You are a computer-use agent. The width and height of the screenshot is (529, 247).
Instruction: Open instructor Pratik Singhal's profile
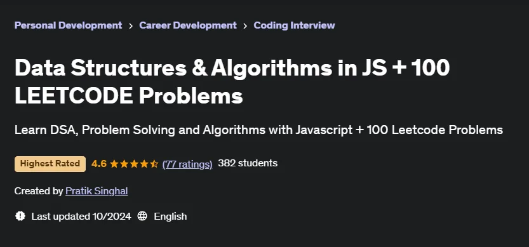(x=97, y=191)
